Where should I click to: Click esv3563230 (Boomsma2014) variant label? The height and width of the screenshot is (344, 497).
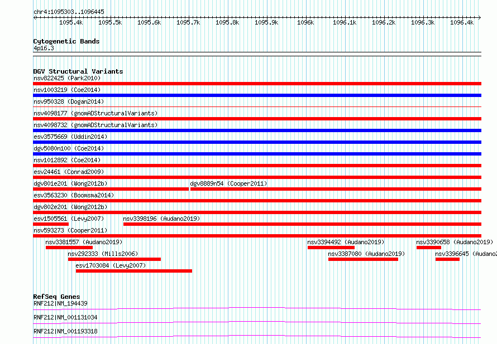(74, 195)
